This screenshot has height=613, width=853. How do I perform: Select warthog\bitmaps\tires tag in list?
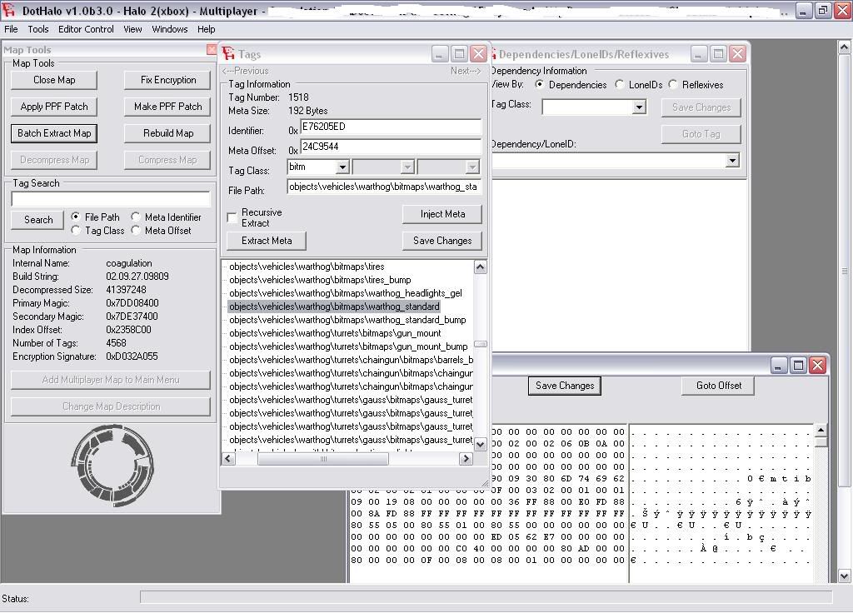coord(307,267)
